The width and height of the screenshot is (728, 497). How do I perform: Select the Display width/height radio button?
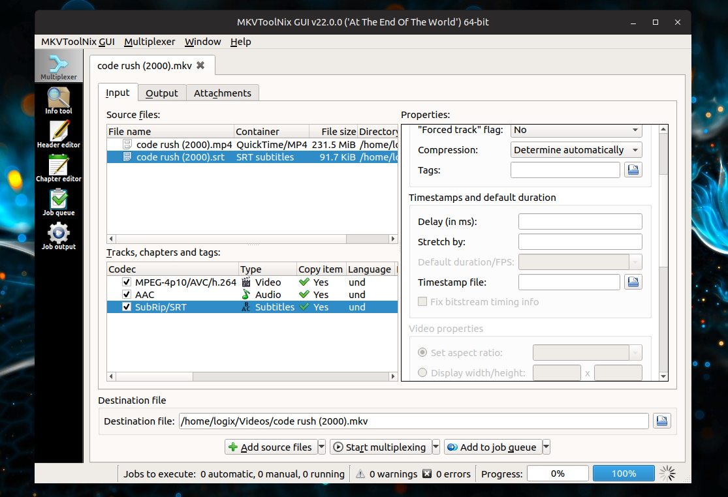(422, 373)
